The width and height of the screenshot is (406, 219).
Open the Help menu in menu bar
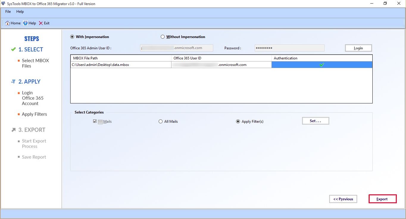click(20, 12)
